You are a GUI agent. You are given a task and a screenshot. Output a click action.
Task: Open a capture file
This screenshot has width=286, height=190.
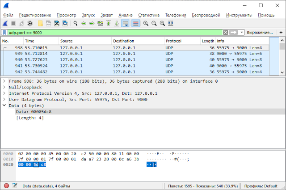point(40,23)
